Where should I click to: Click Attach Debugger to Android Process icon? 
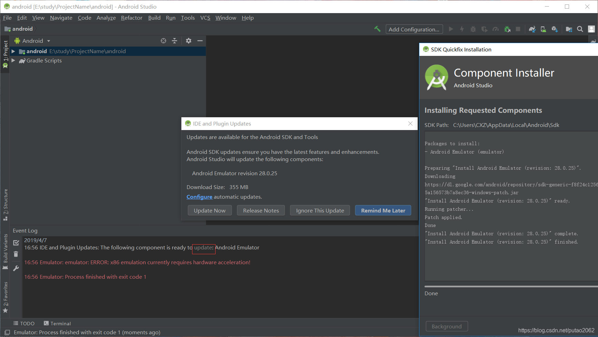point(507,29)
